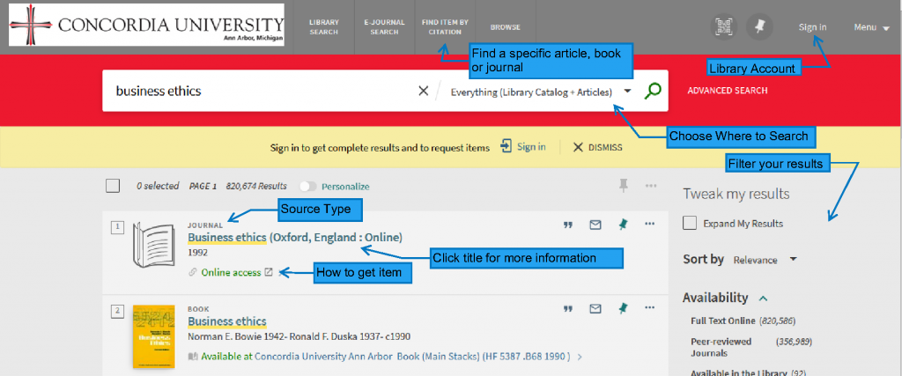Viewport: 902px width, 376px height.
Task: Open more actions for book result
Action: 650,307
